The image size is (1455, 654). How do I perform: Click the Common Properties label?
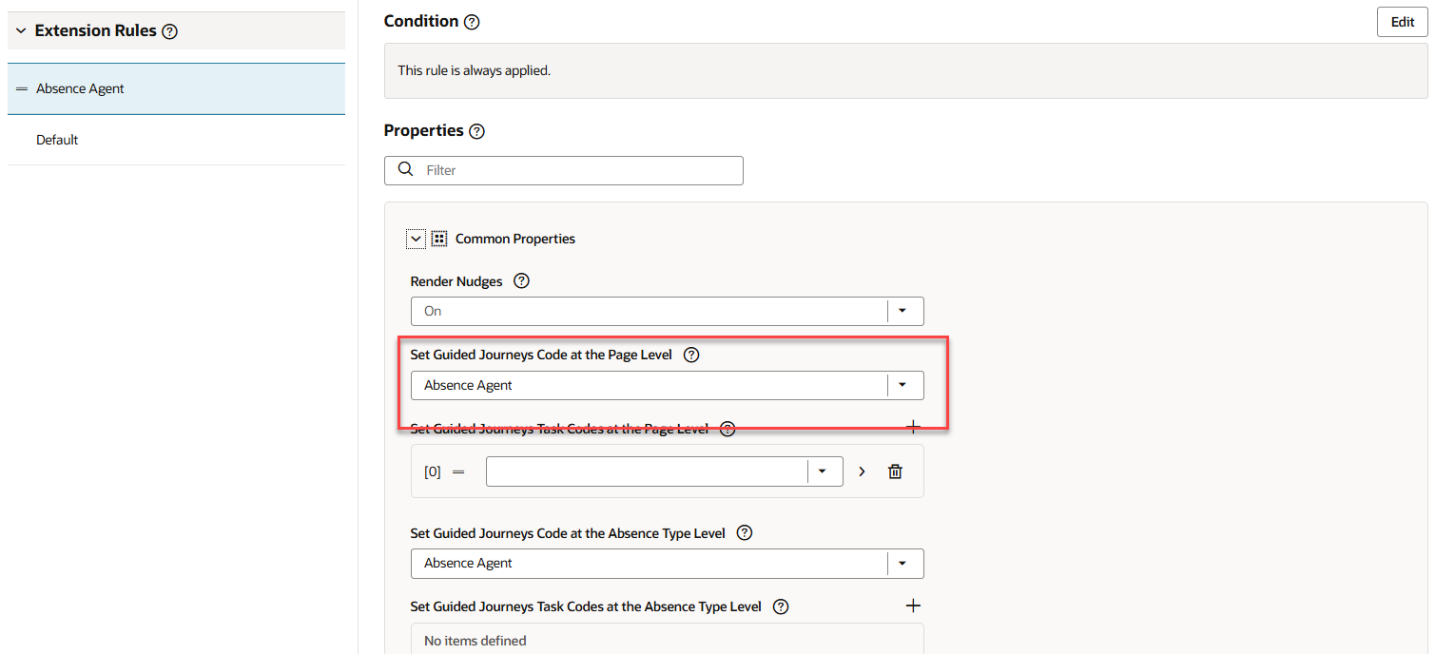(x=515, y=239)
